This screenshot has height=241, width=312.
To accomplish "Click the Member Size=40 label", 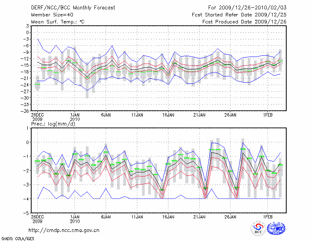I will pos(49,15).
